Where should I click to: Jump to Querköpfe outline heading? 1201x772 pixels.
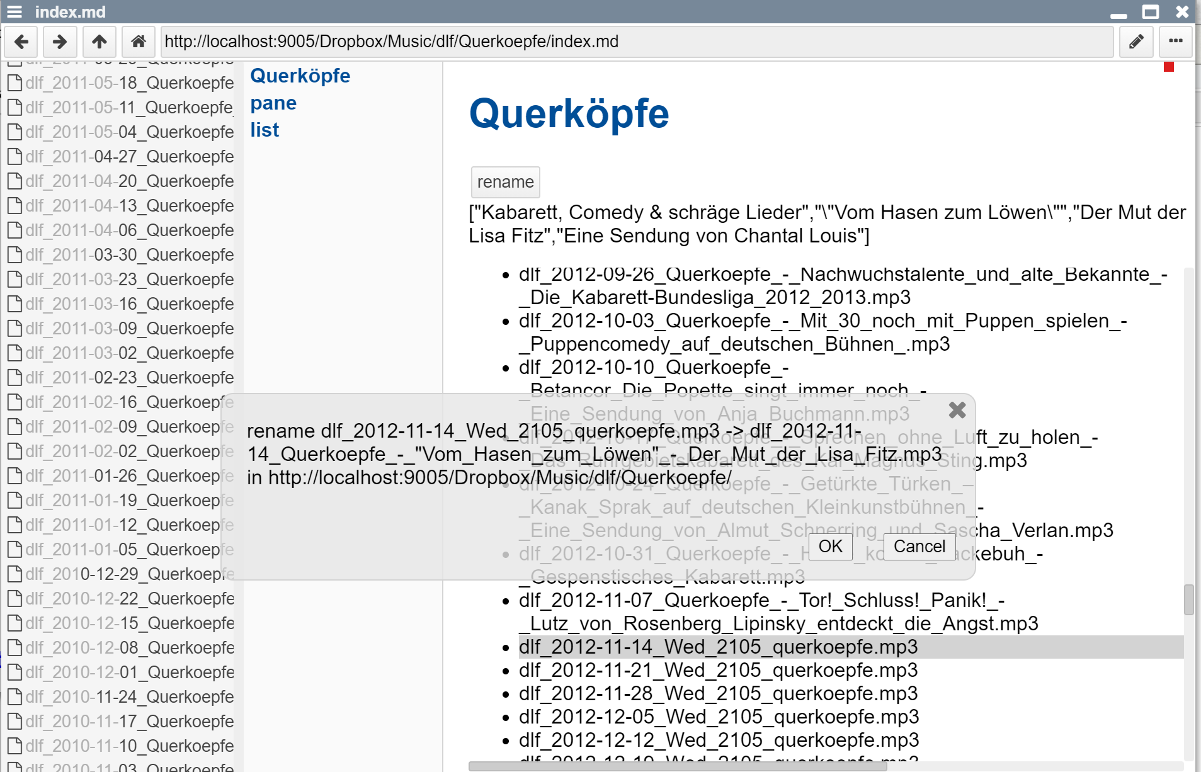point(300,76)
